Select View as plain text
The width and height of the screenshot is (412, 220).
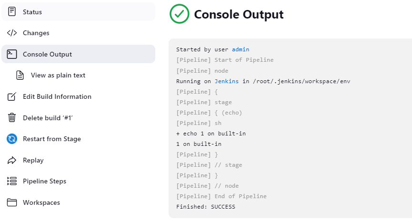58,75
